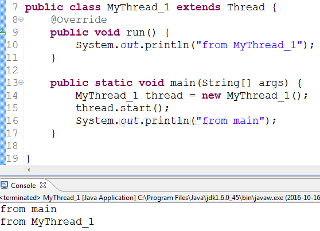
Task: Collapse the main method fold on line 13
Action: 21,83
